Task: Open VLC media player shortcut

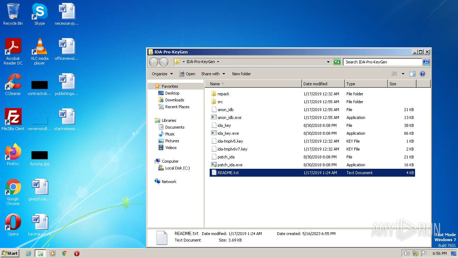Action: coord(39,52)
